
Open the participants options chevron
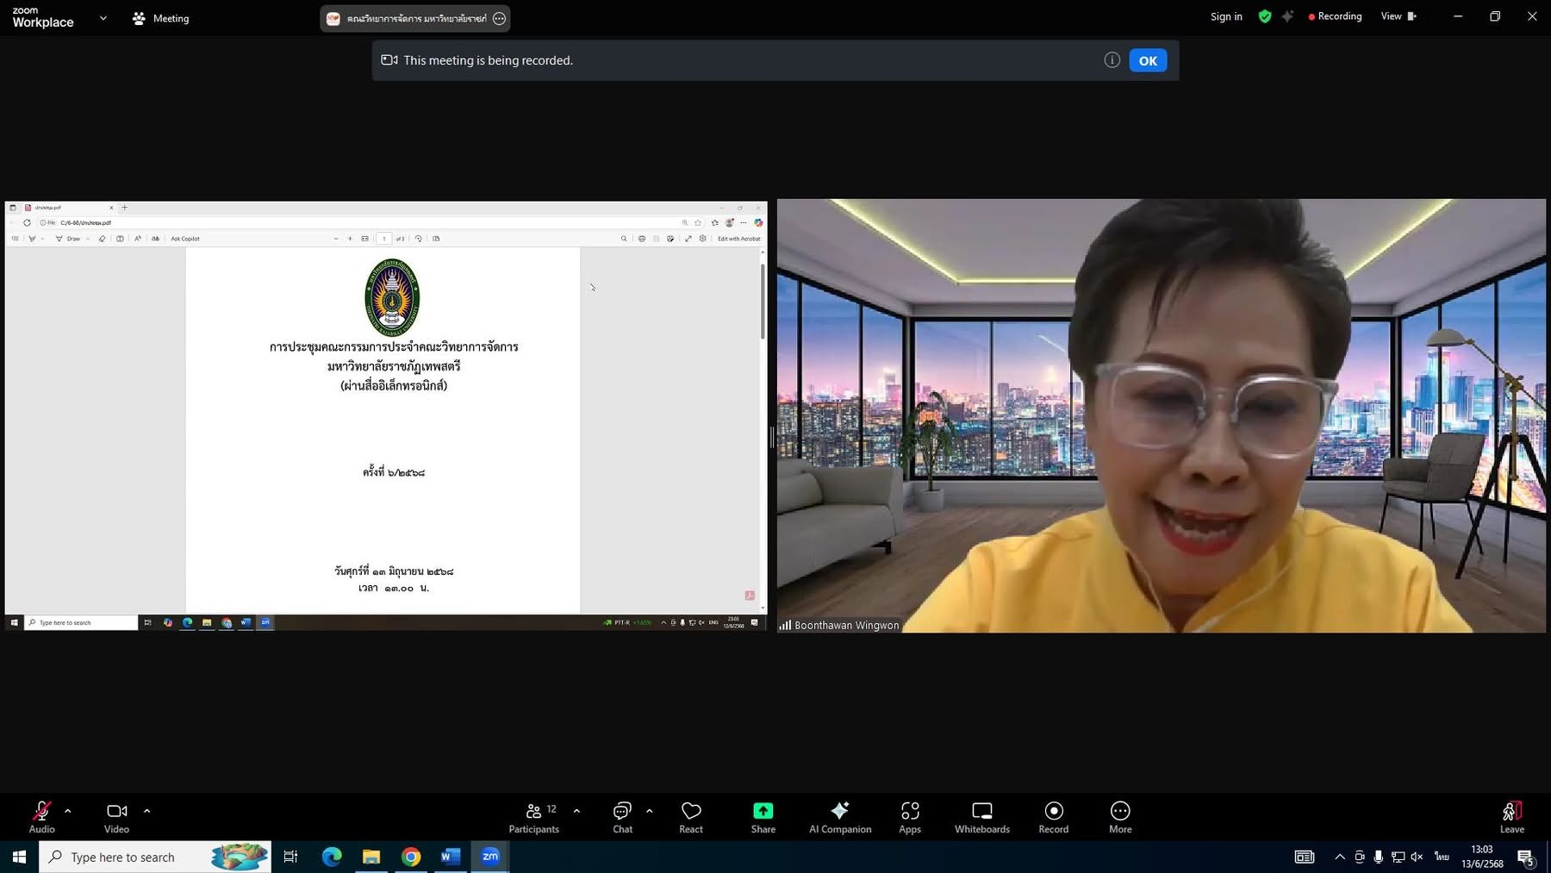[576, 811]
